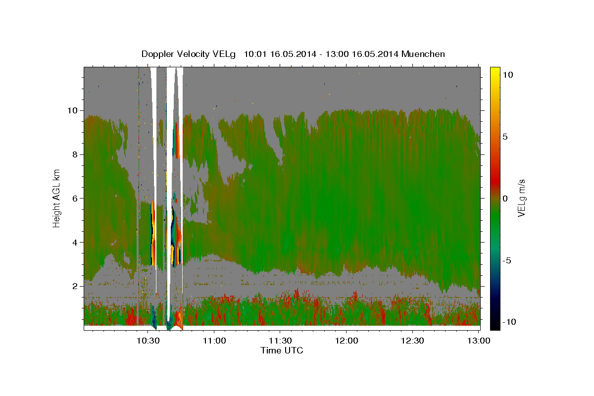Click the height tick label 10 on left axis
594x396 pixels.
72,110
